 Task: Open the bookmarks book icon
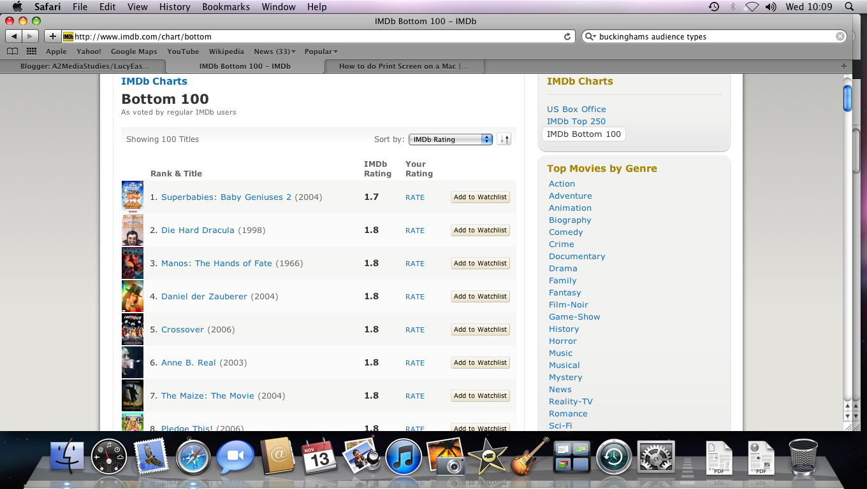pos(12,52)
